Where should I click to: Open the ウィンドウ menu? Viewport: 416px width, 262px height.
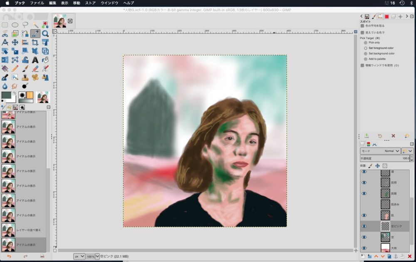click(x=109, y=3)
